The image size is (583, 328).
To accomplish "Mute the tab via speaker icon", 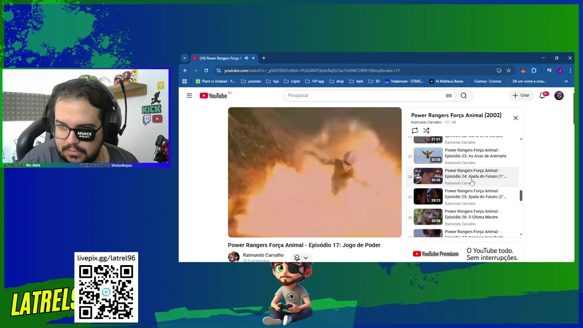I will point(246,58).
